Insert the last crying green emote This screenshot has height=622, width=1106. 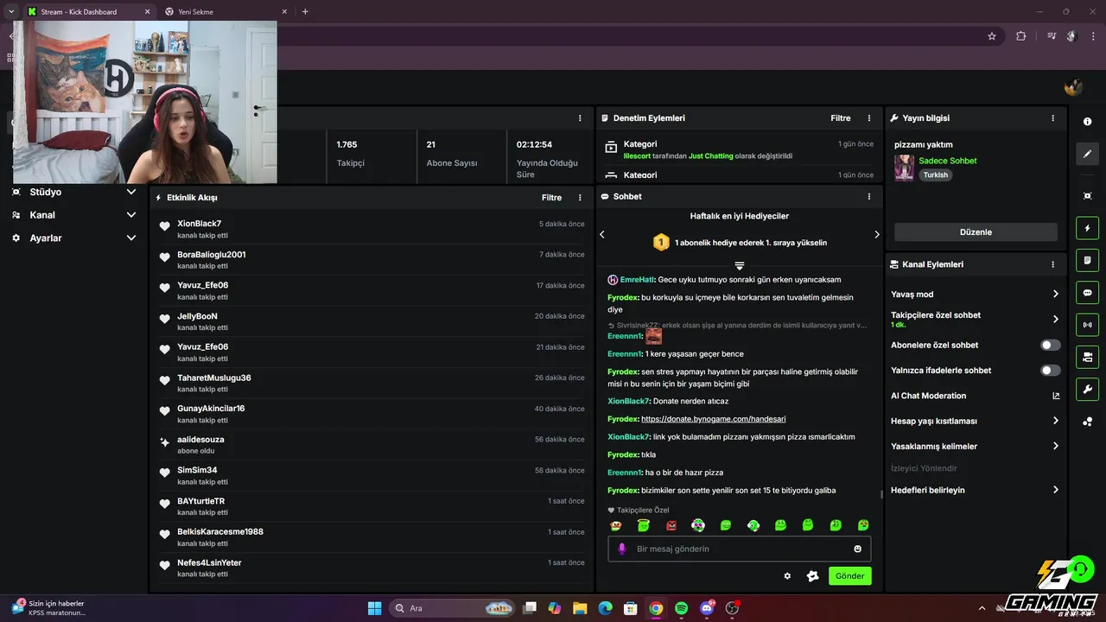tap(863, 525)
